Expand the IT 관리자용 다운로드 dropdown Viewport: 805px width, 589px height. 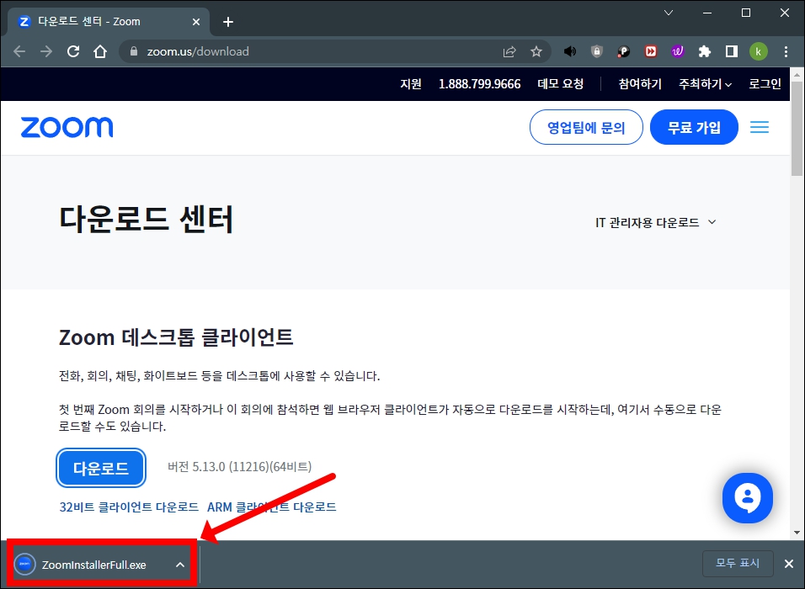[x=655, y=222]
